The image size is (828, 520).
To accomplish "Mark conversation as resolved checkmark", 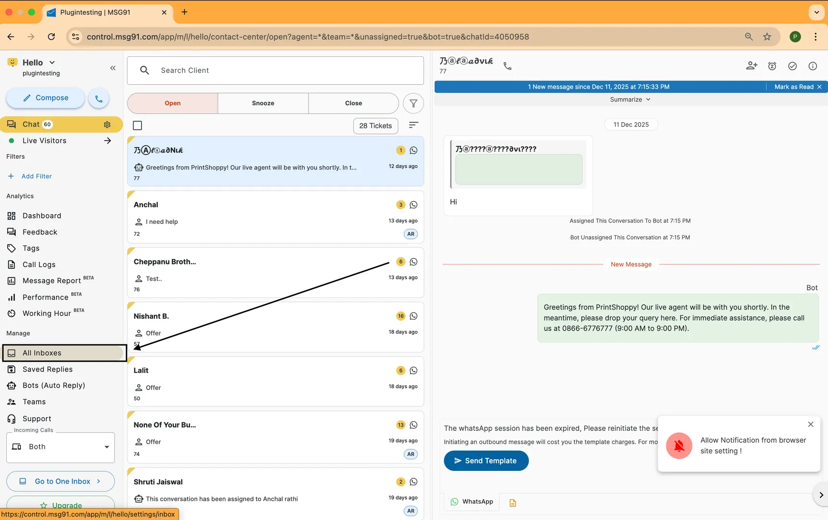I will [x=792, y=66].
